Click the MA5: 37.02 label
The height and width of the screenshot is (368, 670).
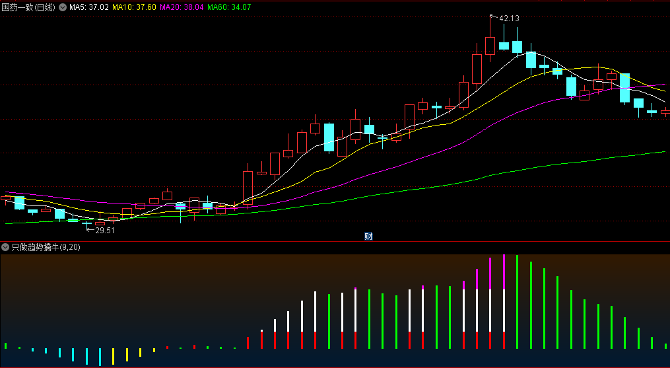coord(89,7)
